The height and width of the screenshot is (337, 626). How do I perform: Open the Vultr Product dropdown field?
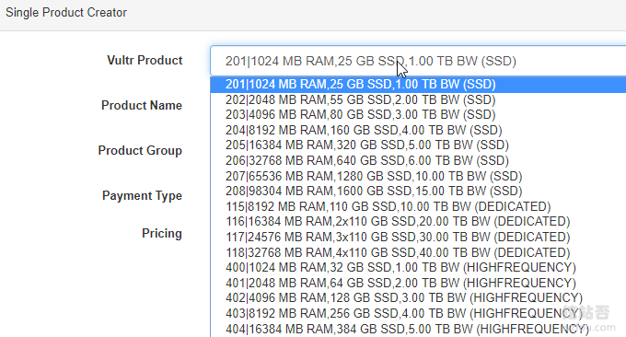click(418, 61)
